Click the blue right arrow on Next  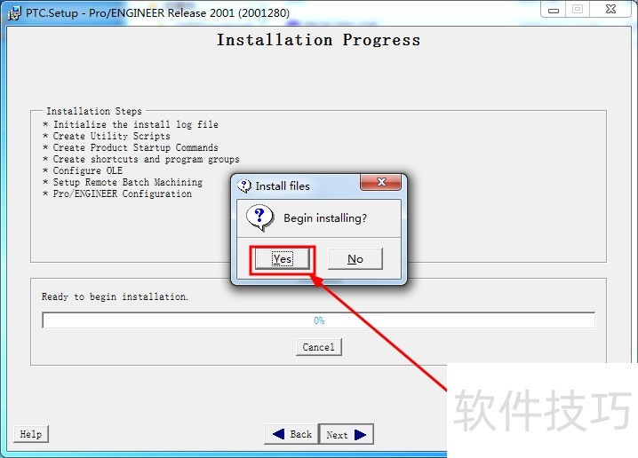pos(360,434)
